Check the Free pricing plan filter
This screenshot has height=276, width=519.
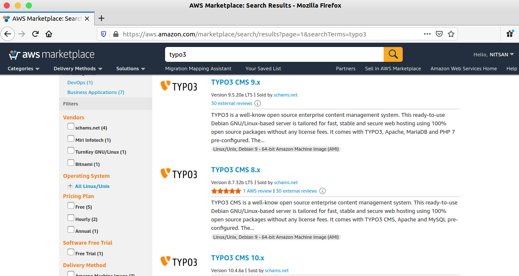[70, 205]
